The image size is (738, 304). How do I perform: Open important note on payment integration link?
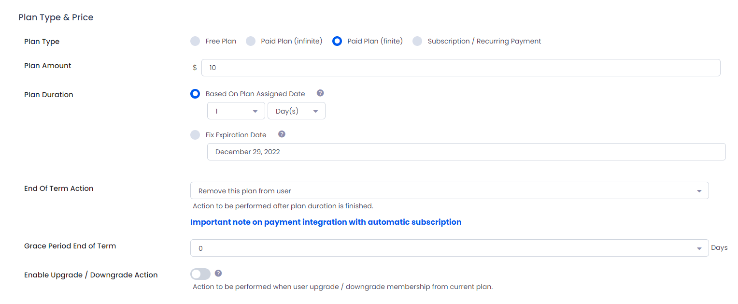326,222
